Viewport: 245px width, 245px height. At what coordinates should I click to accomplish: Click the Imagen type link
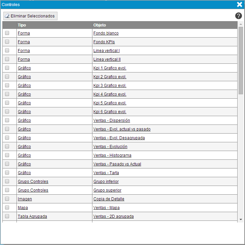(x=25, y=199)
